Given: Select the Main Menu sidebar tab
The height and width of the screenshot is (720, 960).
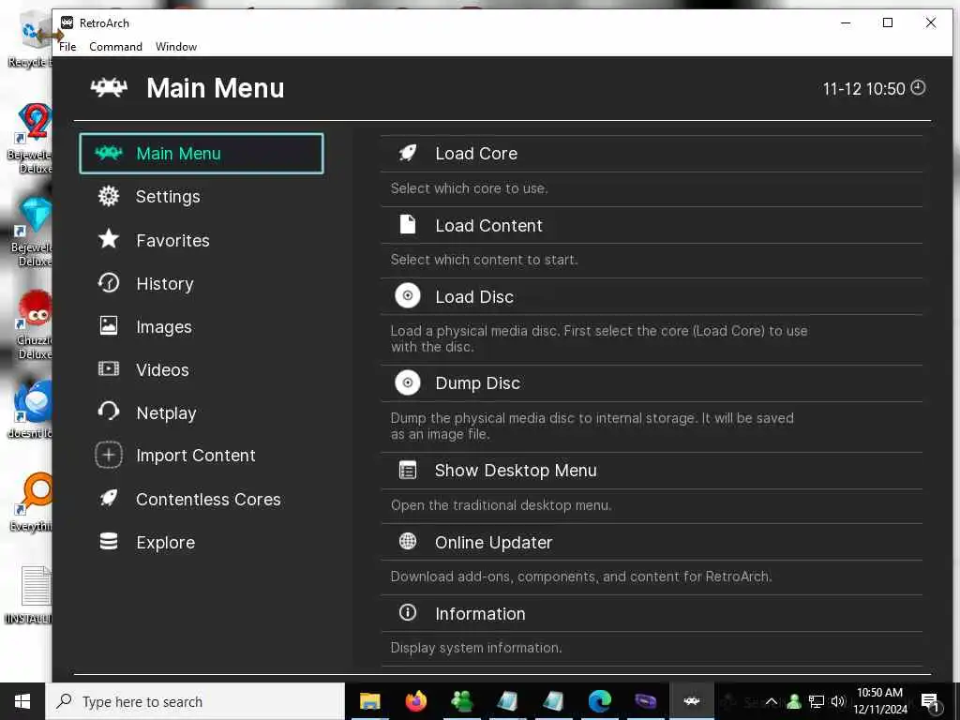Looking at the screenshot, I should [x=202, y=153].
